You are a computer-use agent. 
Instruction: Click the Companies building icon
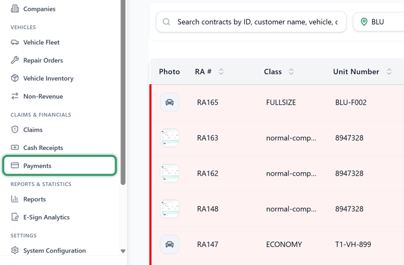click(x=14, y=9)
